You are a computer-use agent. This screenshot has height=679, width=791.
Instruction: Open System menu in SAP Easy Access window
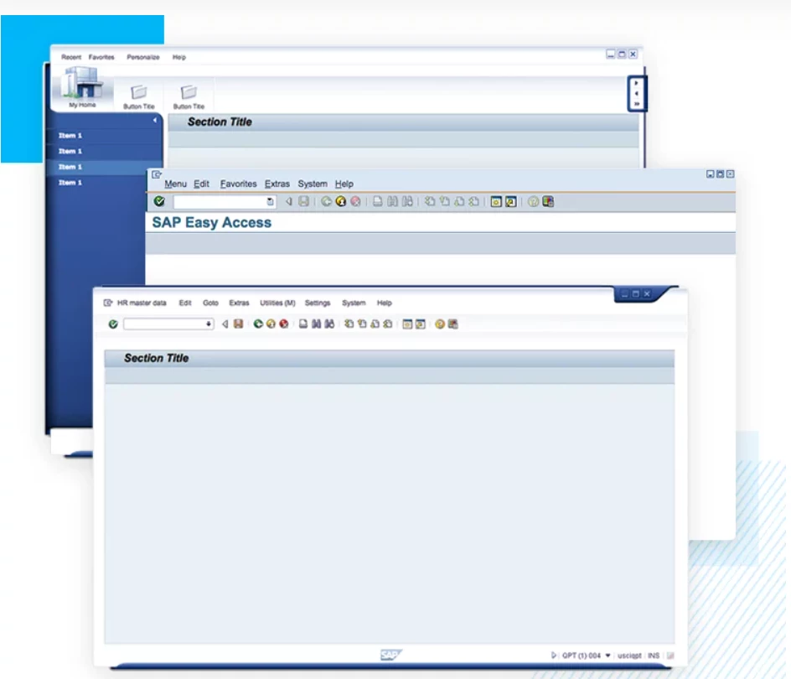tap(313, 184)
